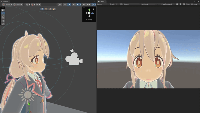200x113 pixels.
Task: Click the orange dashed-square icon in Scene overlay
Action: [x=46, y=9]
